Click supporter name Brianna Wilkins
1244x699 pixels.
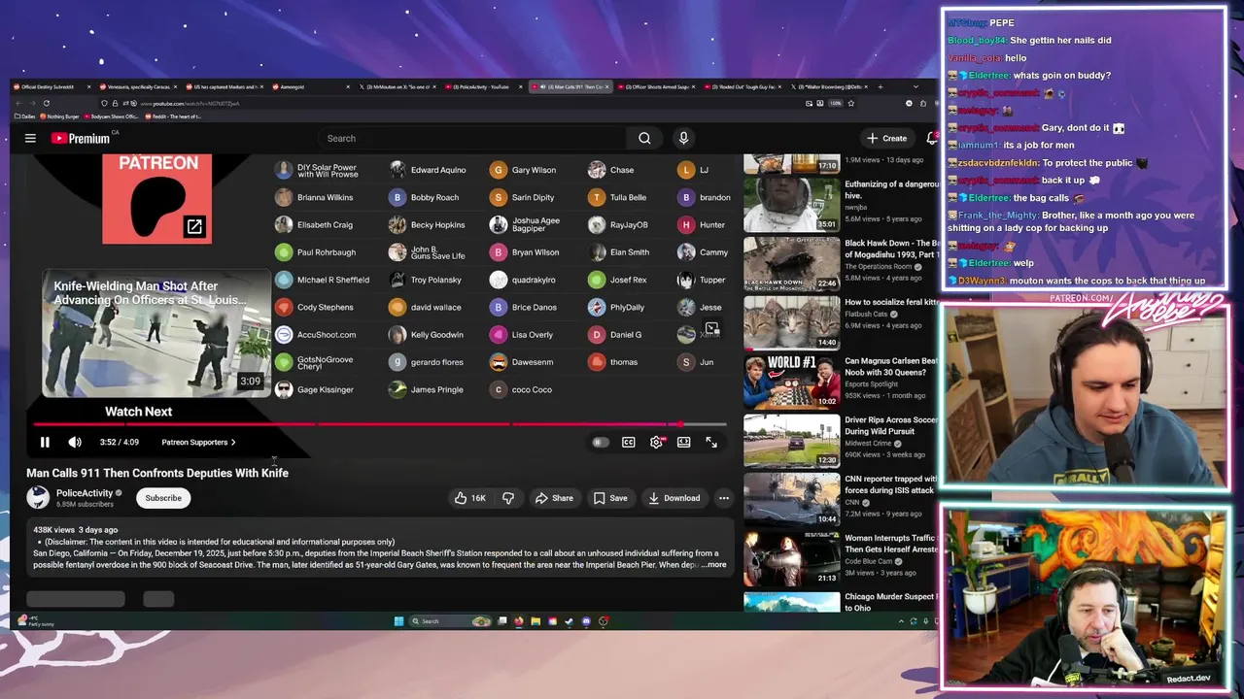[325, 197]
